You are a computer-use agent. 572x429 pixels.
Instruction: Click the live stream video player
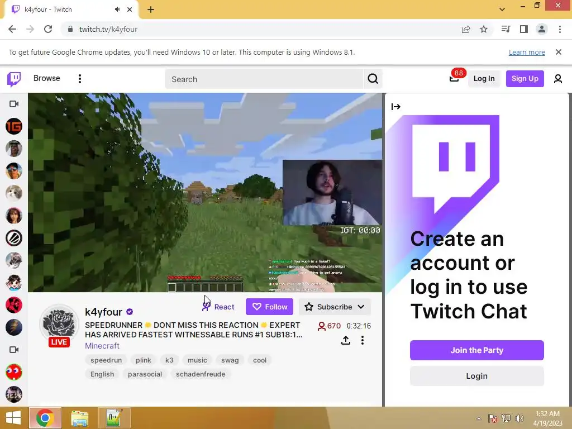point(205,192)
